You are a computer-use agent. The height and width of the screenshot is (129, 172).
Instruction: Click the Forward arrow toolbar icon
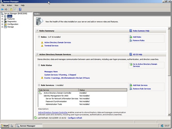[x=6, y=10]
